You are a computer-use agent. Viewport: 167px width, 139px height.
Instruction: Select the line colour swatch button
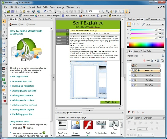tap(134, 24)
